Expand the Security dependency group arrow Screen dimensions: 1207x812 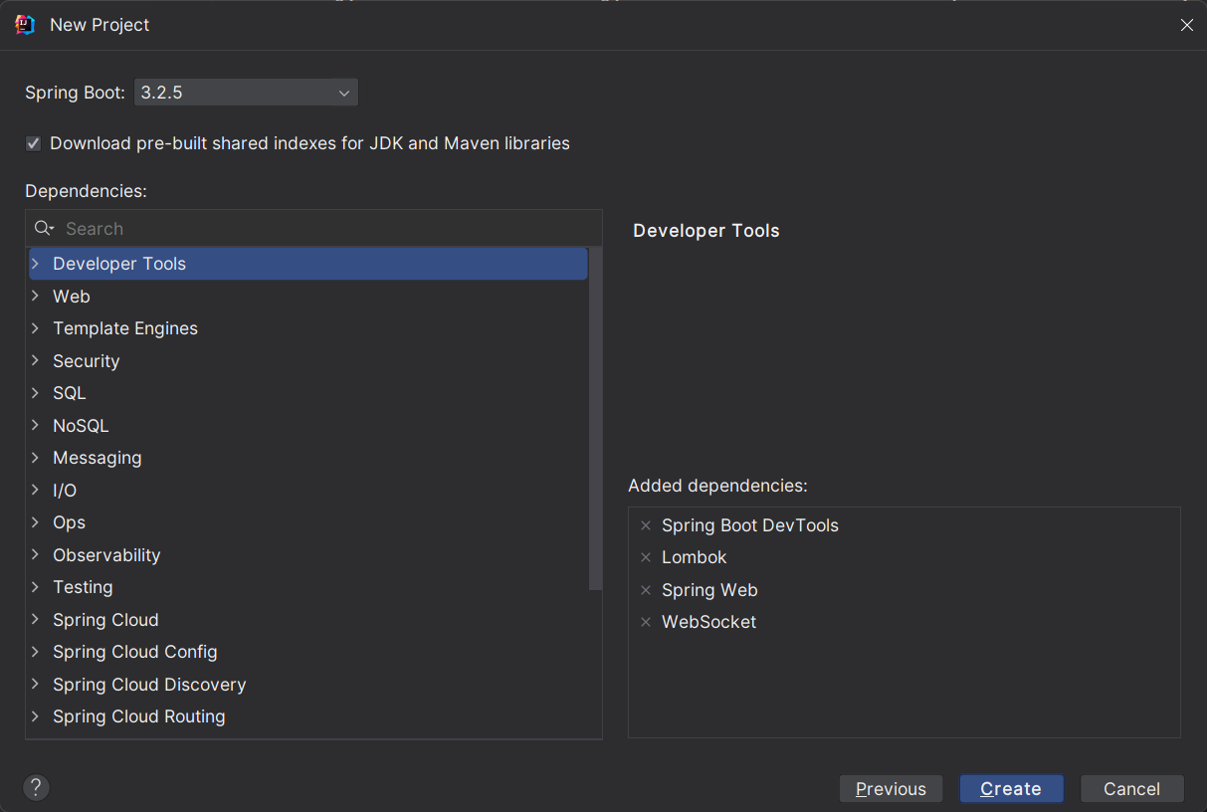coord(36,361)
